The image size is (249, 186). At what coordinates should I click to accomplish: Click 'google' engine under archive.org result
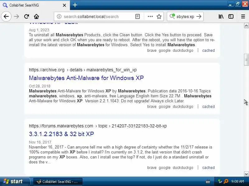click(x=165, y=107)
